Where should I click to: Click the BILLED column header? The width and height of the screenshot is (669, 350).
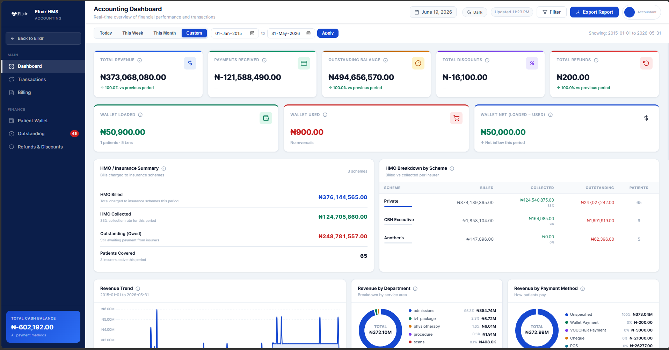(487, 188)
